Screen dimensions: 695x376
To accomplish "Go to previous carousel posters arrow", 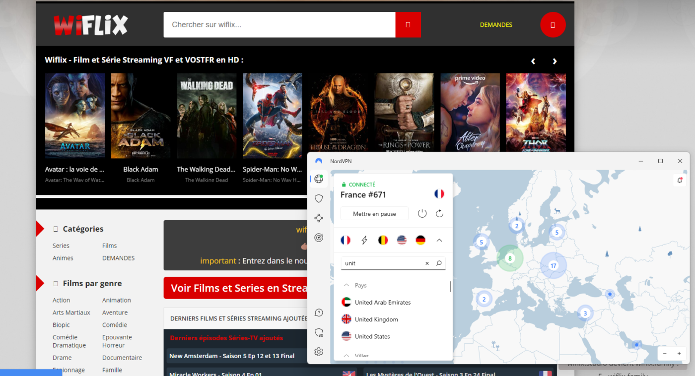I will point(533,61).
